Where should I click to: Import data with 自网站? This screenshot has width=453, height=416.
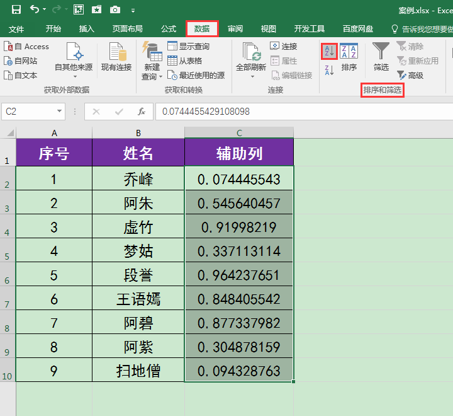pyautogui.click(x=21, y=61)
